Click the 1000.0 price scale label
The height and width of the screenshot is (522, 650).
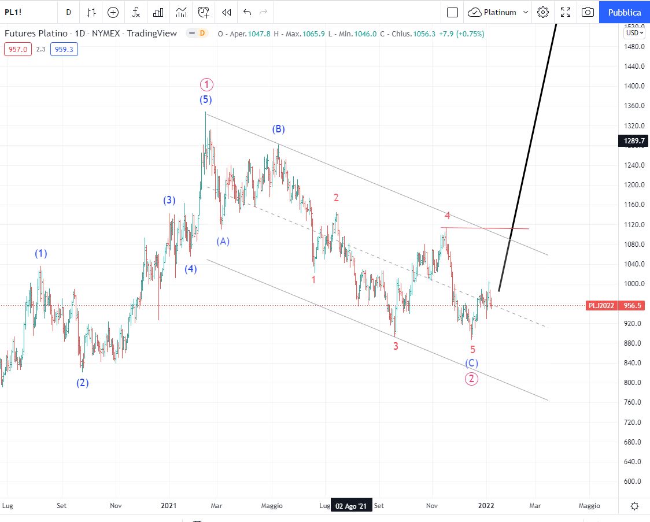pyautogui.click(x=634, y=284)
